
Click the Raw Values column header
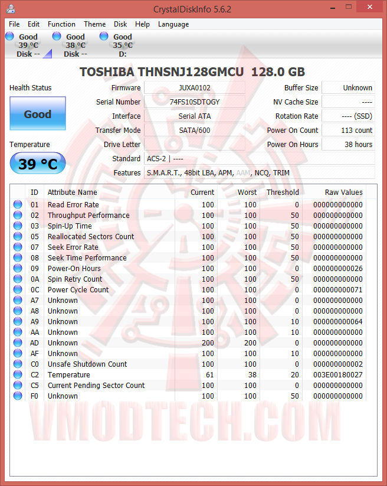pos(334,192)
